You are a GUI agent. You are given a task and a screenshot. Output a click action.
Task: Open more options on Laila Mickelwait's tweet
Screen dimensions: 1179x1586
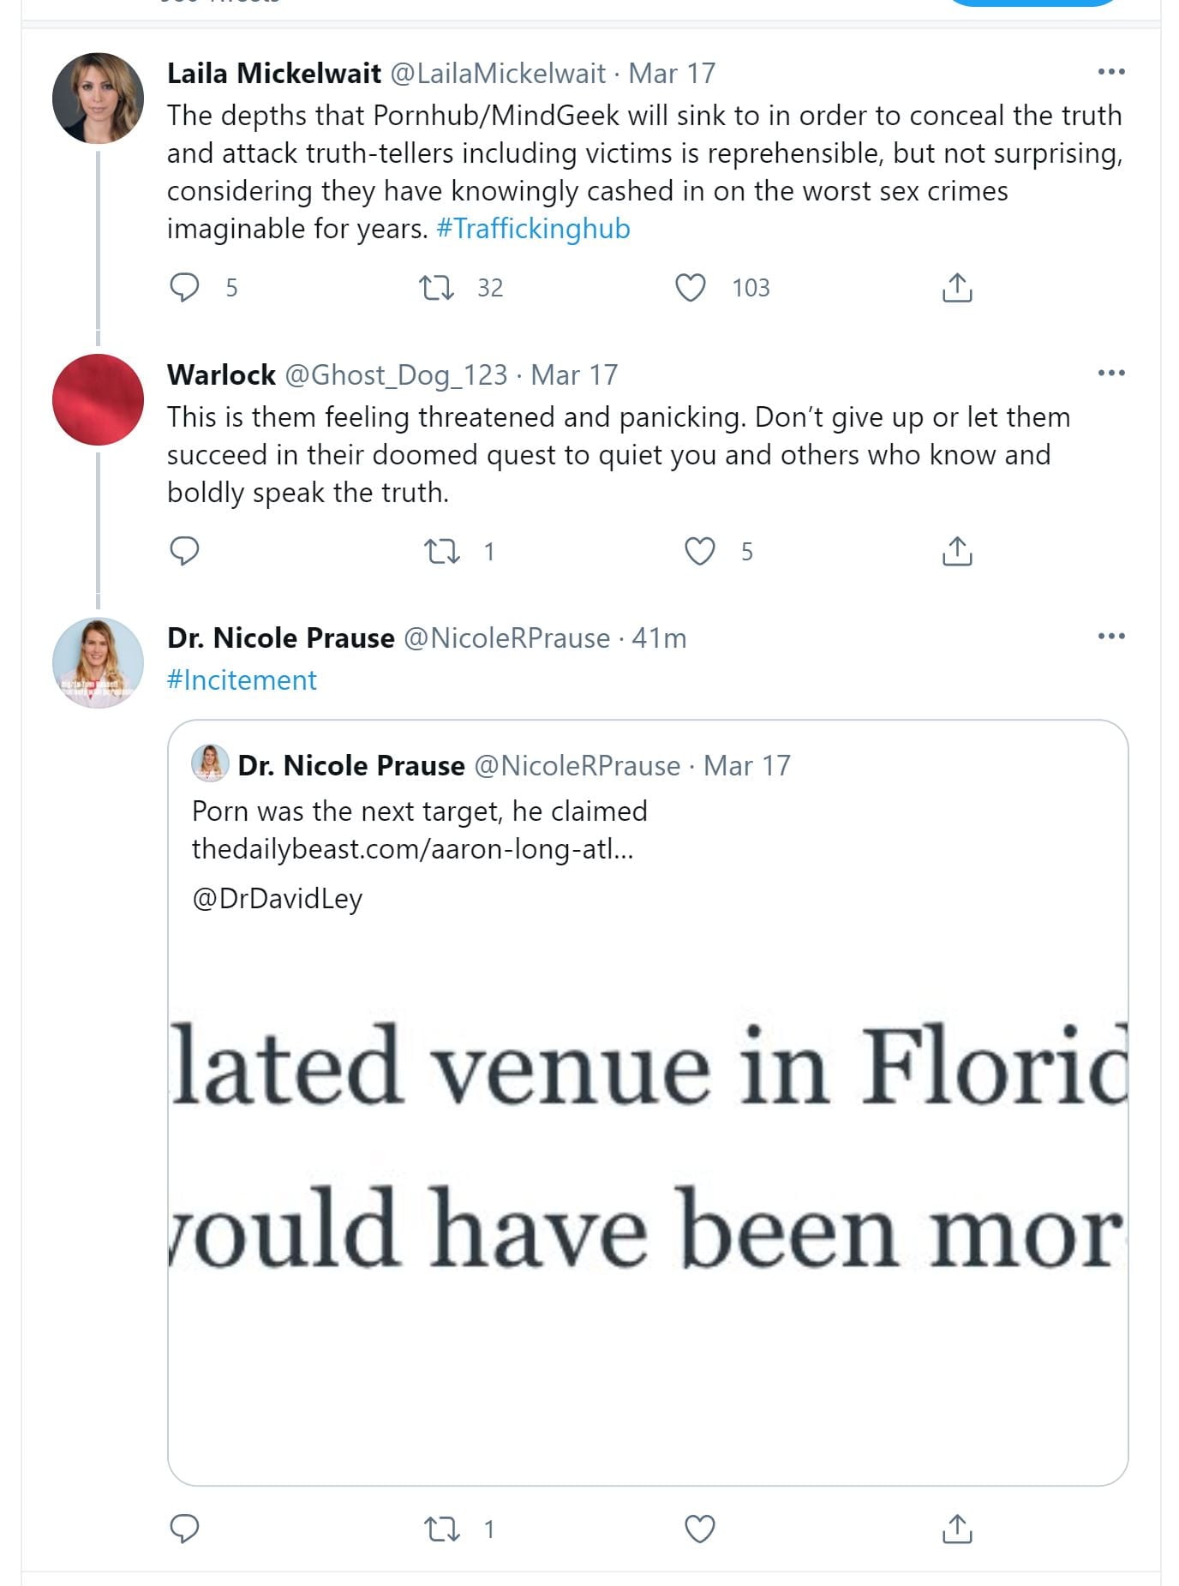tap(1110, 72)
